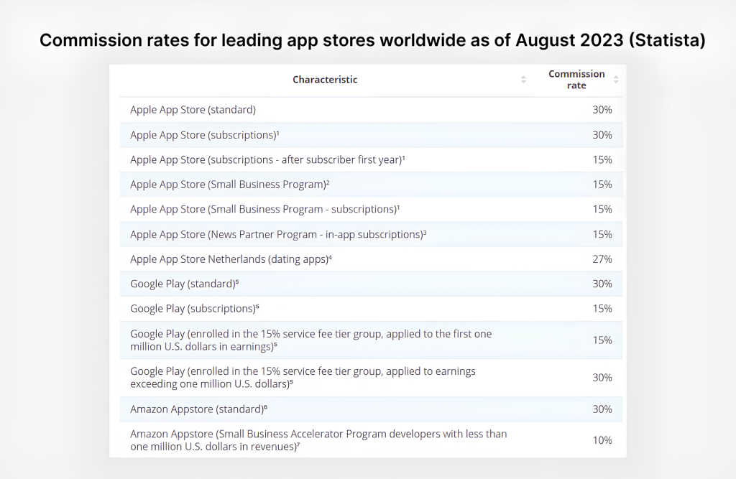The height and width of the screenshot is (479, 736).
Task: Select 30% rate for Apple App Store standard
Action: (602, 110)
